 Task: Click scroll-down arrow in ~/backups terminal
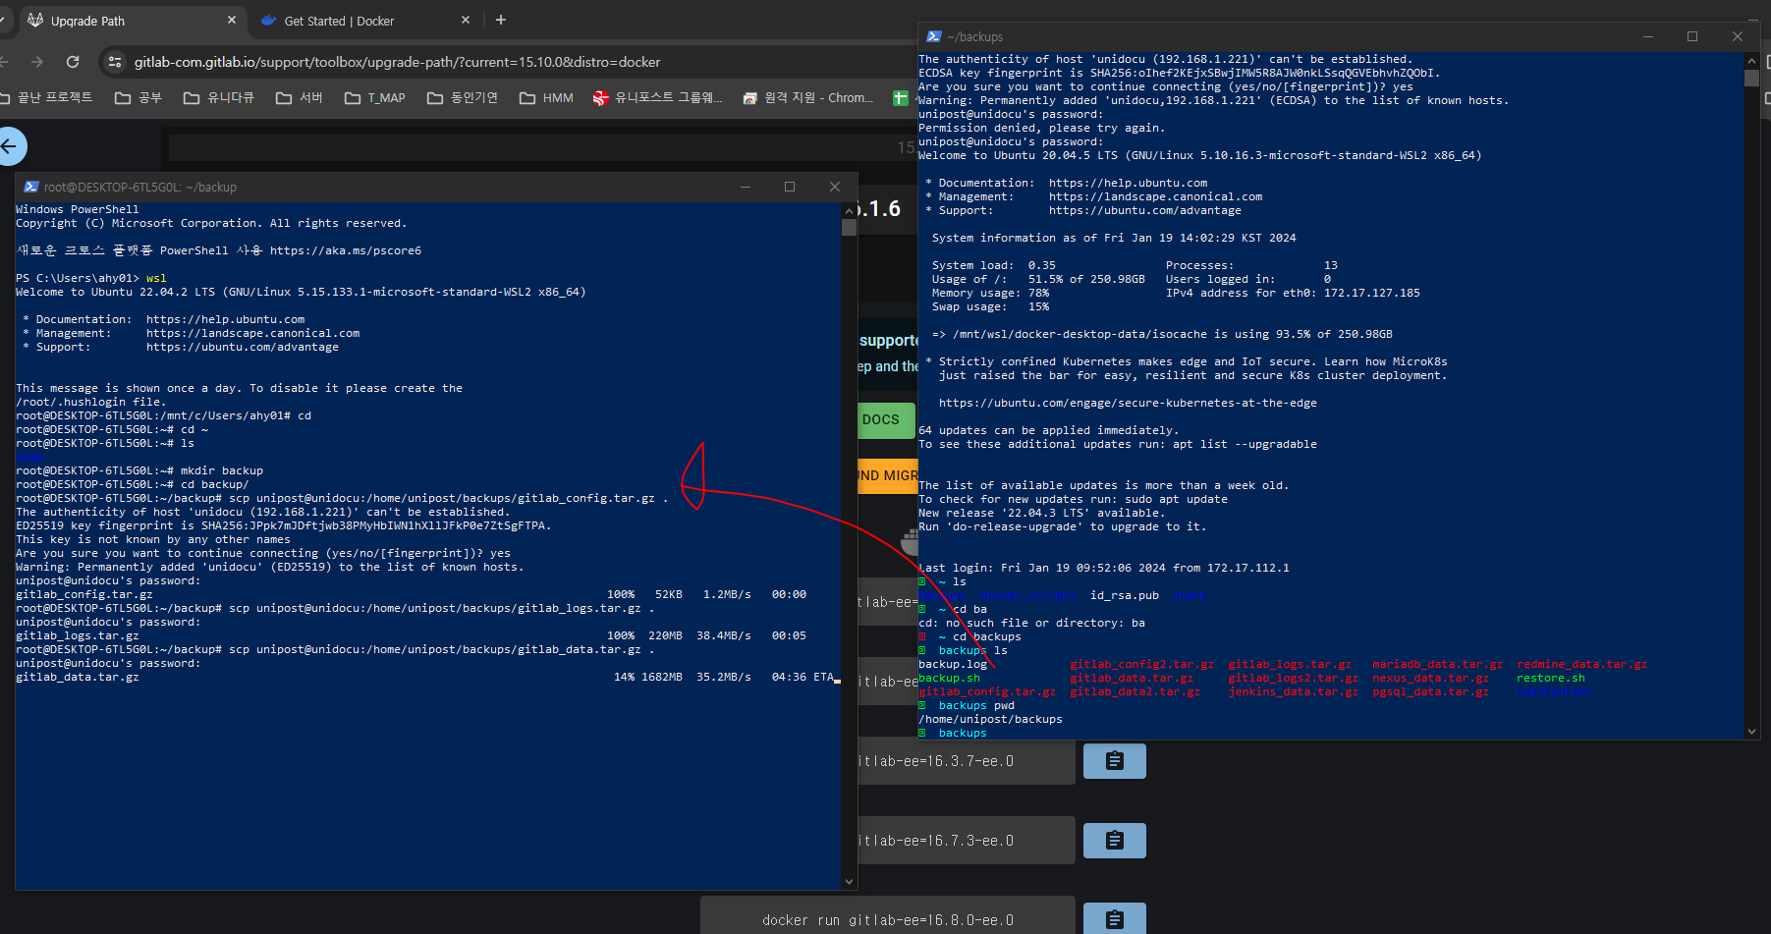[1751, 731]
